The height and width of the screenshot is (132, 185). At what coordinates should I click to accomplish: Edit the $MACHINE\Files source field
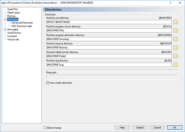click(109, 30)
